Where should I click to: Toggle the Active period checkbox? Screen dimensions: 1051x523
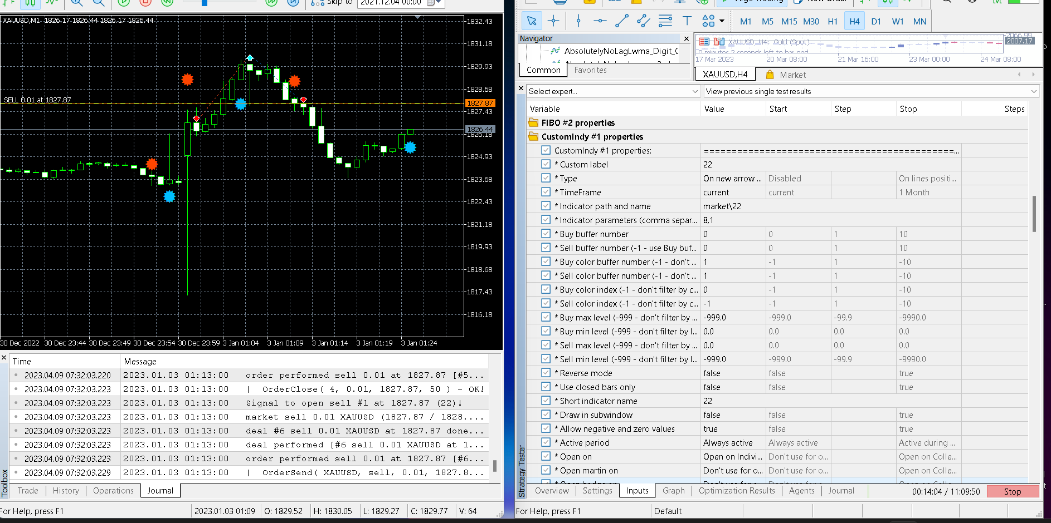tap(546, 442)
